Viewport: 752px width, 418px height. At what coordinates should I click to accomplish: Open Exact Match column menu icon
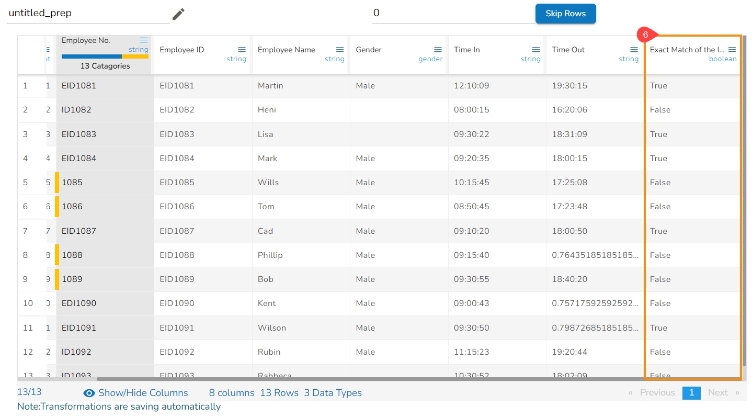point(732,50)
